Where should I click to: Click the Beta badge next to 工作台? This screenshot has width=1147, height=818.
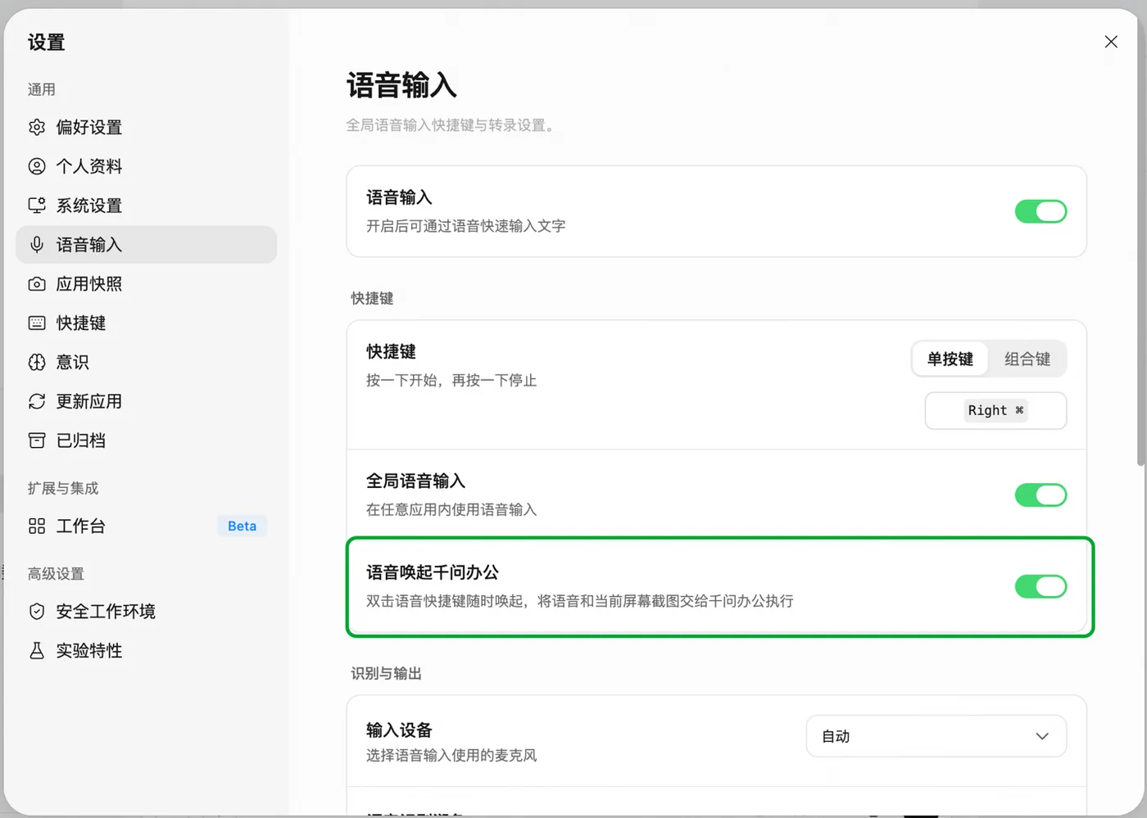click(x=242, y=526)
